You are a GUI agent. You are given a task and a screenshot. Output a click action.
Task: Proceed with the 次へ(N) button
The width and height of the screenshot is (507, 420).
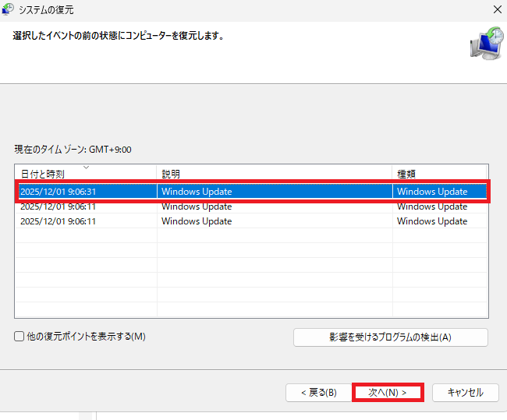[388, 392]
